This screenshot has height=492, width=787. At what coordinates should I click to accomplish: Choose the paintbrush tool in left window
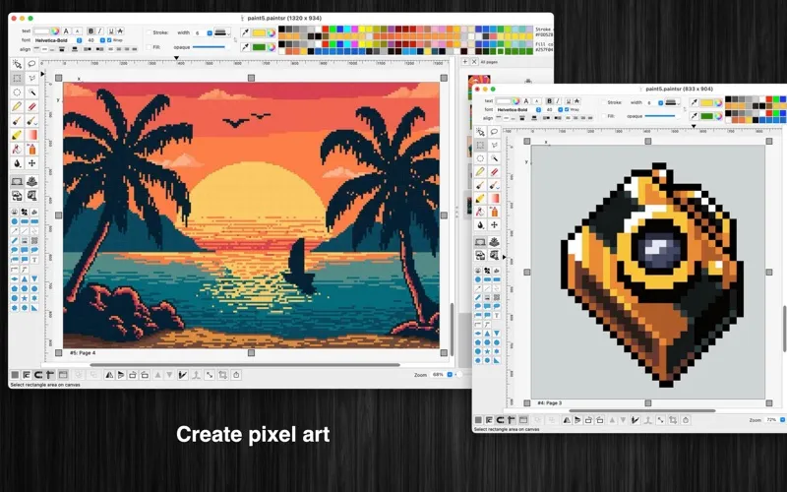click(x=17, y=121)
